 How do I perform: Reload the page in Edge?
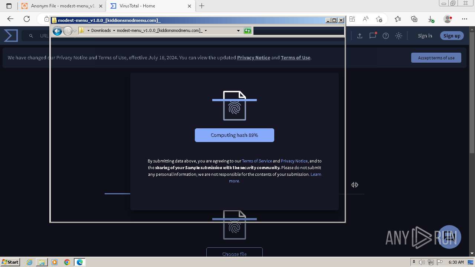27,19
